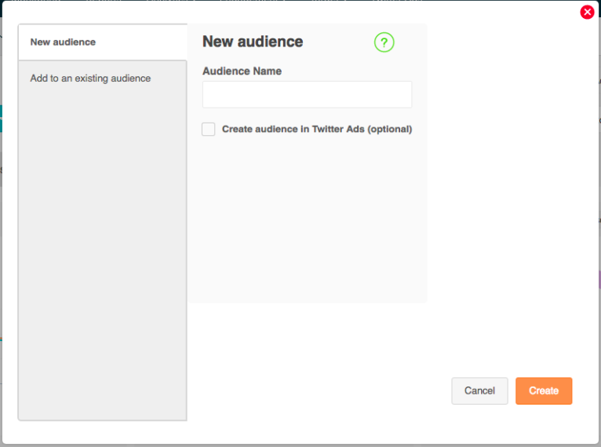Tick the Create audience in Twitter Ads checkbox
Viewport: 601px width, 447px height.
(x=208, y=129)
